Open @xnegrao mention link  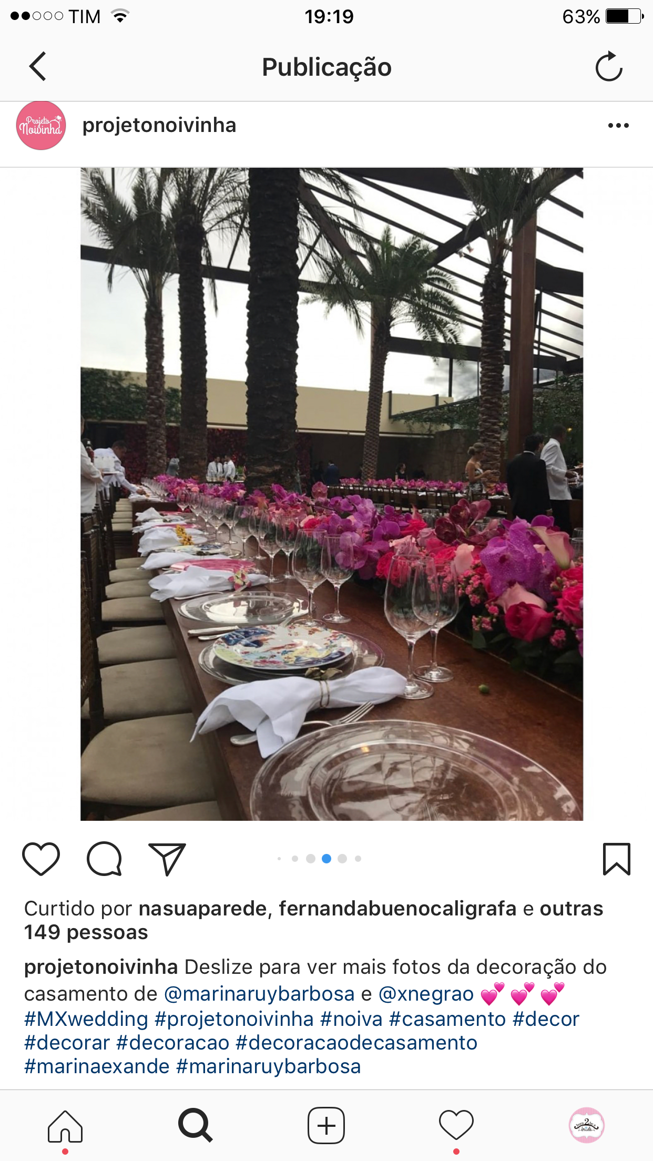coord(426,994)
